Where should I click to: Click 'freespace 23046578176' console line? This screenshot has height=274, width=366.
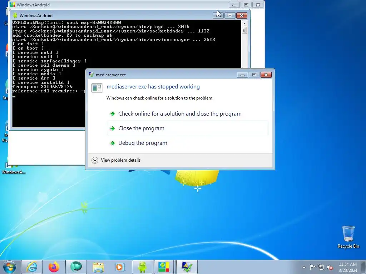(x=42, y=87)
